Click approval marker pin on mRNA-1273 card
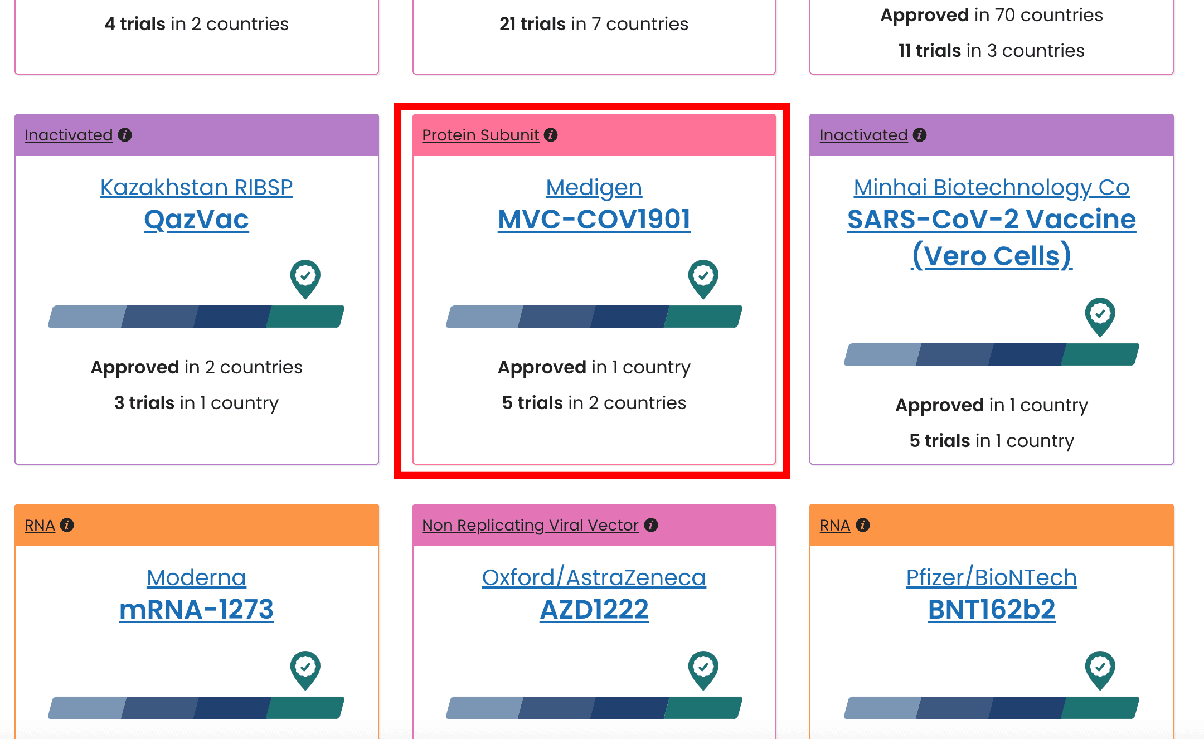Image resolution: width=1204 pixels, height=739 pixels. pos(305,670)
